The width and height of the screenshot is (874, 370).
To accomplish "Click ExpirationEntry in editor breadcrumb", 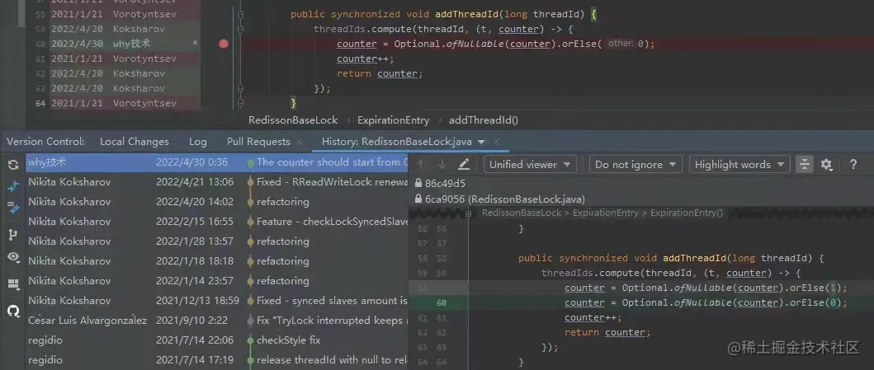I will tap(394, 120).
